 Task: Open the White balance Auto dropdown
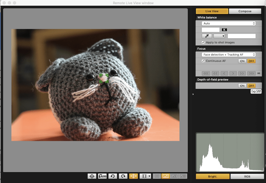[x=229, y=23]
